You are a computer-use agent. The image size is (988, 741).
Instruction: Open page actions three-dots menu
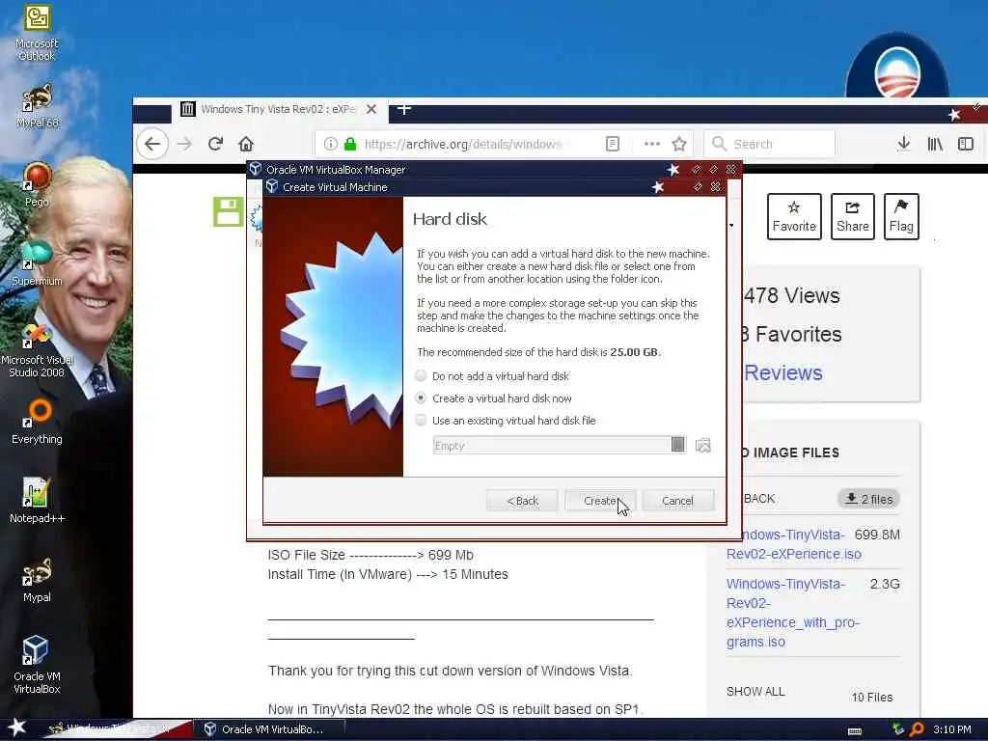tap(652, 144)
